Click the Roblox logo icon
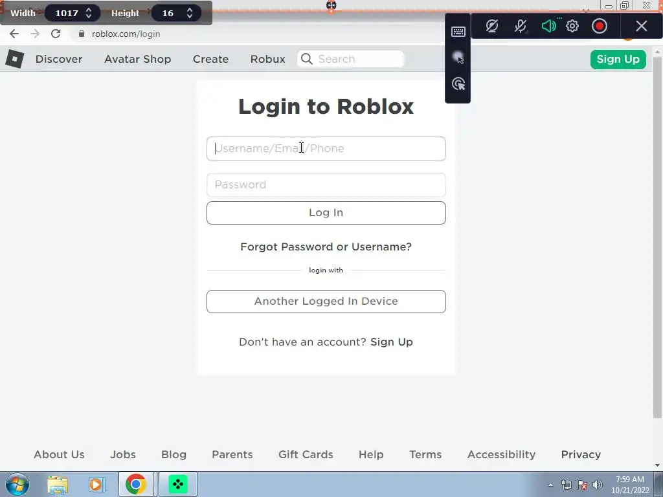663x497 pixels. tap(15, 59)
